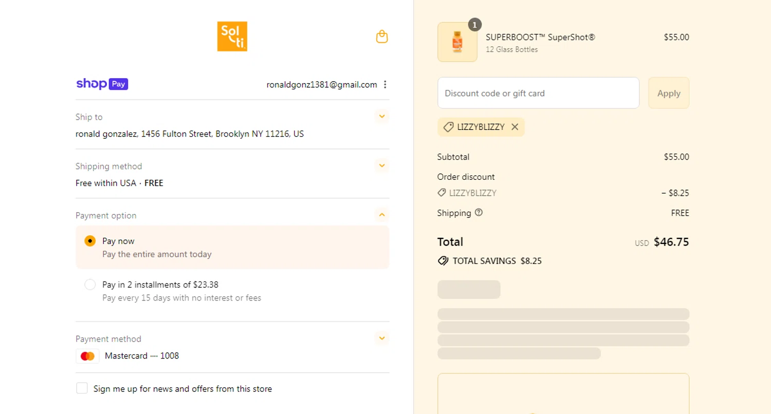The image size is (771, 414).
Task: Click the Shop Pay logo
Action: (x=102, y=84)
